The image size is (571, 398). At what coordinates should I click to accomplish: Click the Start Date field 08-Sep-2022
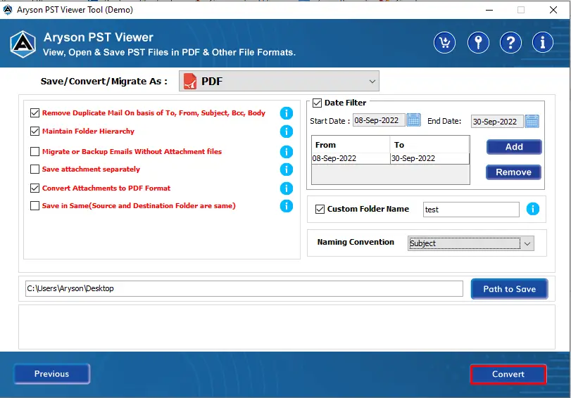[x=379, y=120]
